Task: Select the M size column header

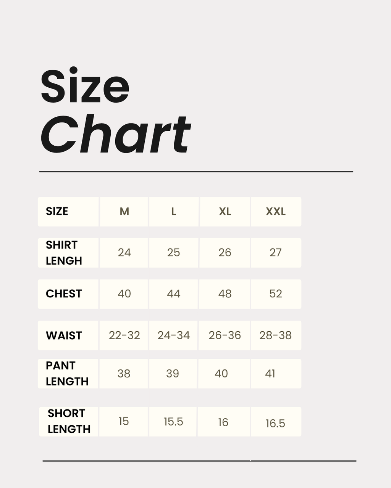Action: pyautogui.click(x=124, y=212)
